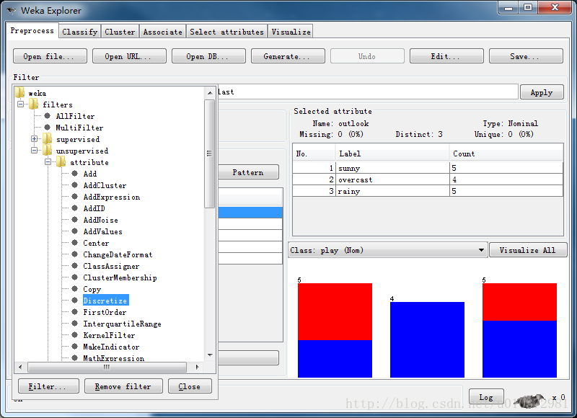This screenshot has height=418, width=577.
Task: Select the KernelFilter filter
Action: [109, 334]
